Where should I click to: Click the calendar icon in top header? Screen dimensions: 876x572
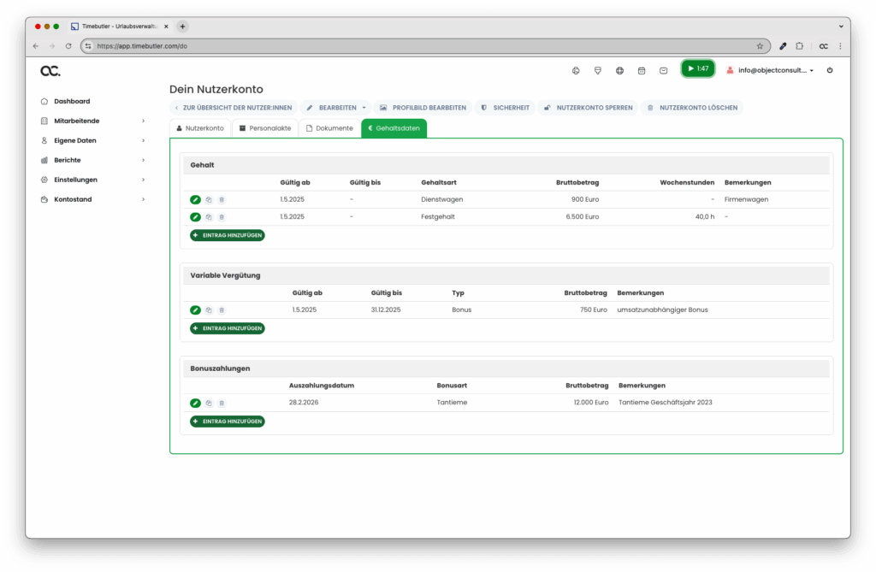tap(642, 70)
